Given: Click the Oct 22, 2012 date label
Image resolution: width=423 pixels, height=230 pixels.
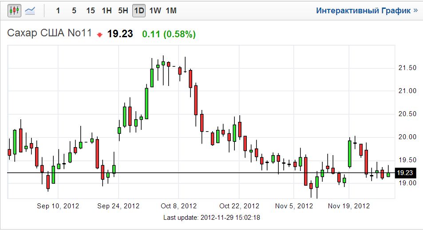Looking at the screenshot, I should tap(239, 206).
